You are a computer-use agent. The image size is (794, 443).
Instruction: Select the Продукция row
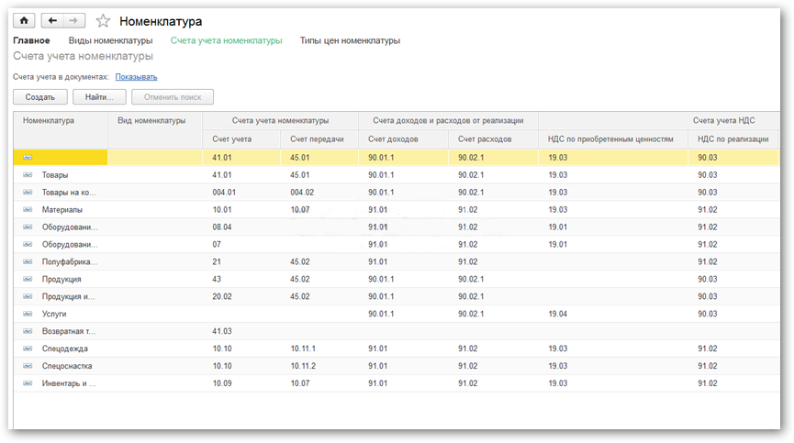click(x=62, y=279)
